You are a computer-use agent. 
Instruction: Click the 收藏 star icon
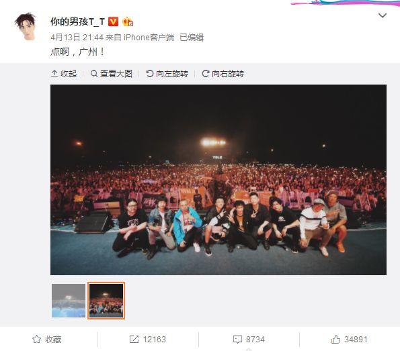tap(36, 340)
